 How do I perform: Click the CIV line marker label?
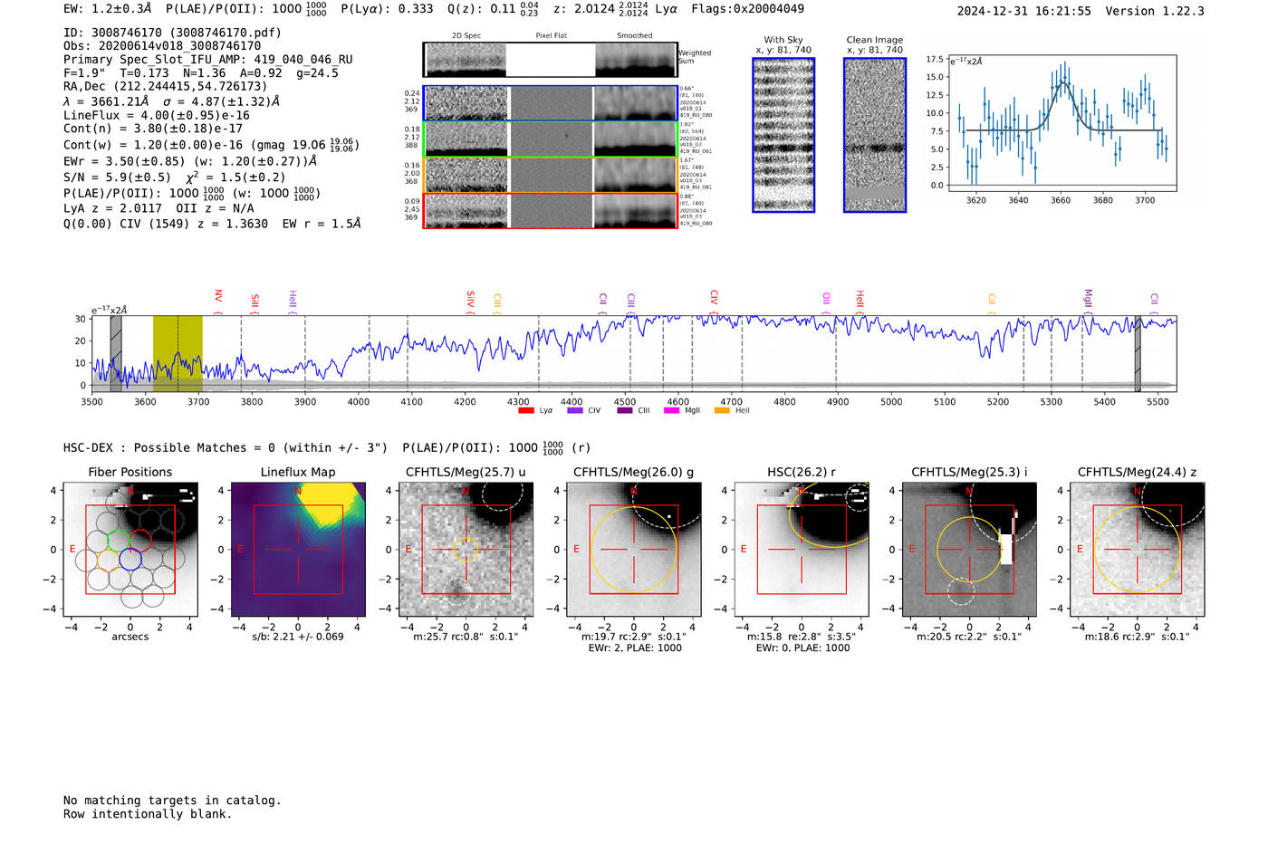[715, 298]
